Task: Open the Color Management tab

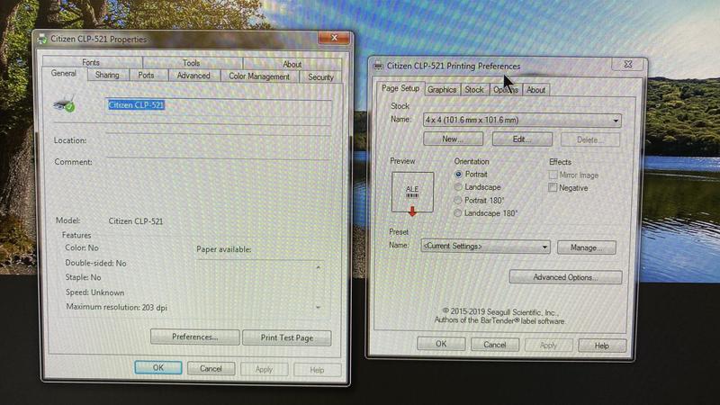Action: tap(259, 76)
